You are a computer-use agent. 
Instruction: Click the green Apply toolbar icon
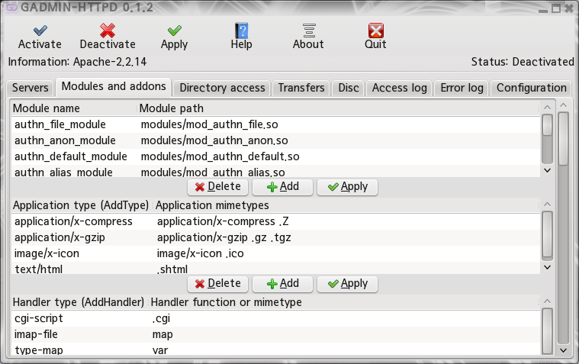174,31
